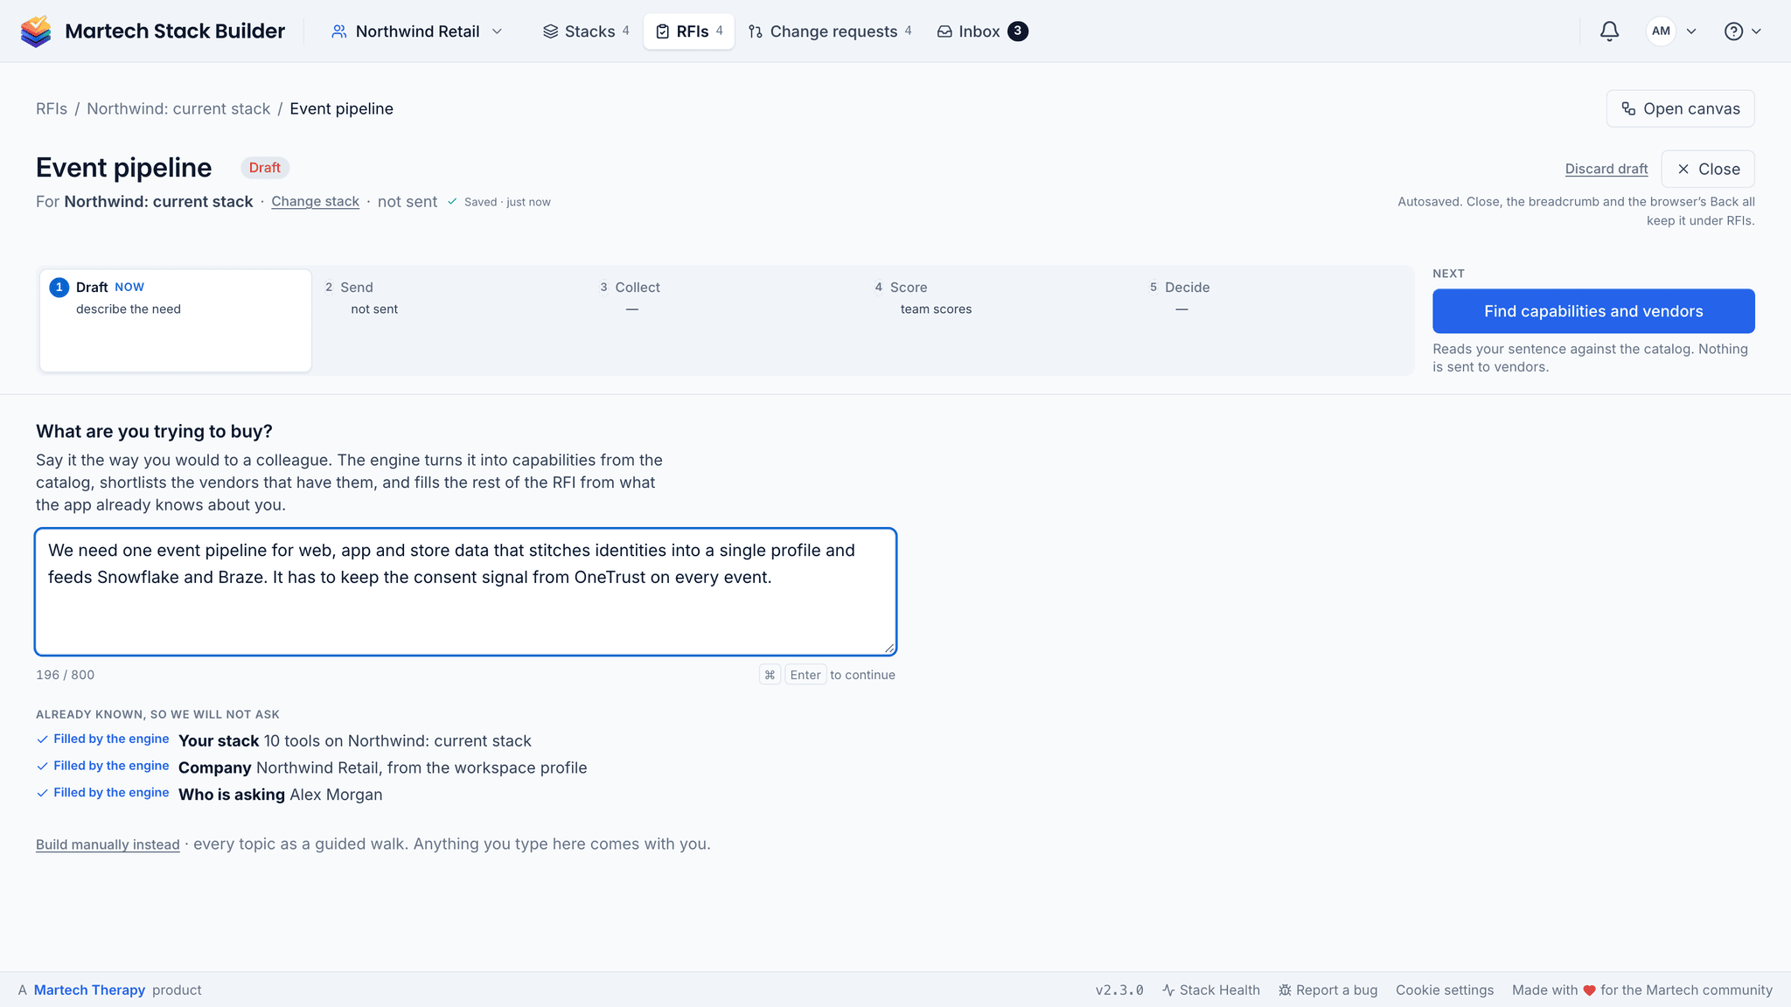Click the 'Who is asking Alex Morgan' row
Screen dimensions: 1791x1007
tap(209, 795)
